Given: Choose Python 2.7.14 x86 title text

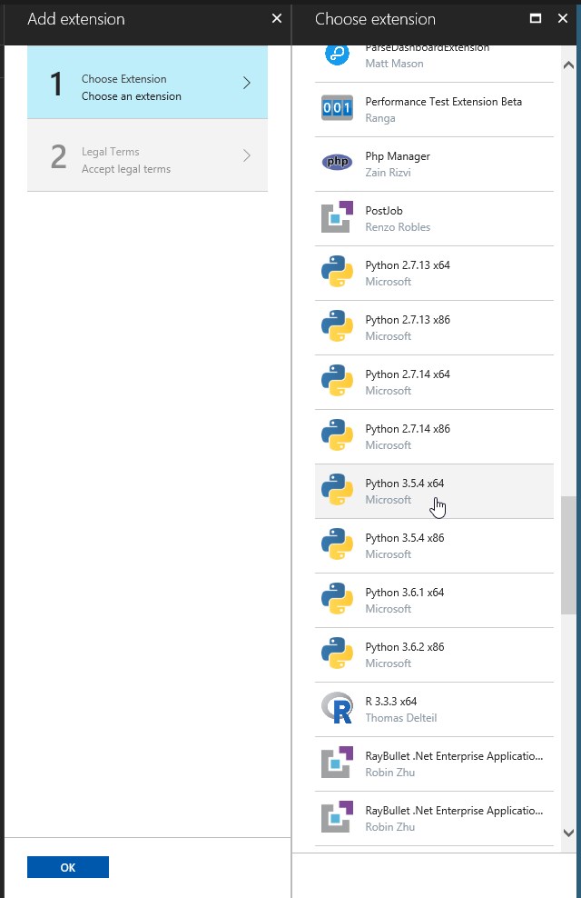Looking at the screenshot, I should [408, 428].
